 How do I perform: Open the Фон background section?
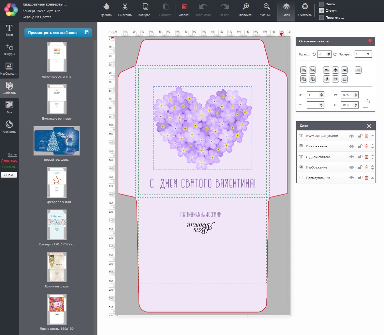click(9, 108)
